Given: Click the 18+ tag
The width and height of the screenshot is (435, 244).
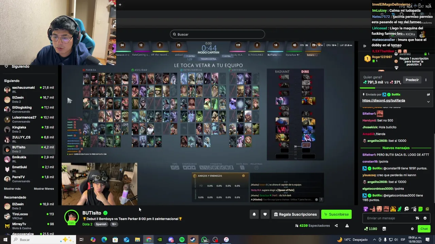Looking at the screenshot, I should tap(114, 224).
